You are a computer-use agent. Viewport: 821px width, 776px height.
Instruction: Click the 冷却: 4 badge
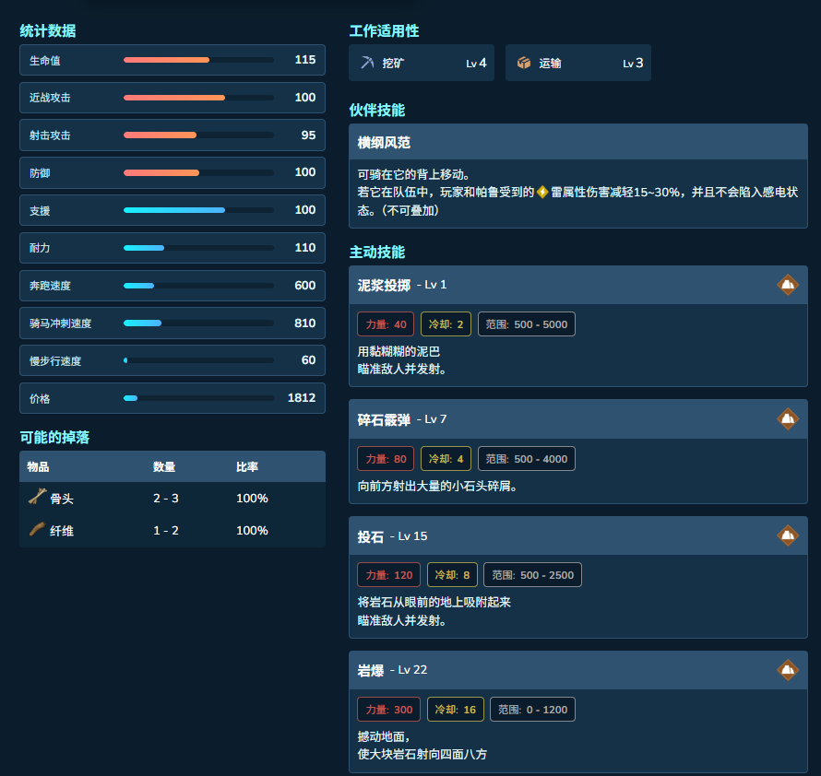coord(446,459)
